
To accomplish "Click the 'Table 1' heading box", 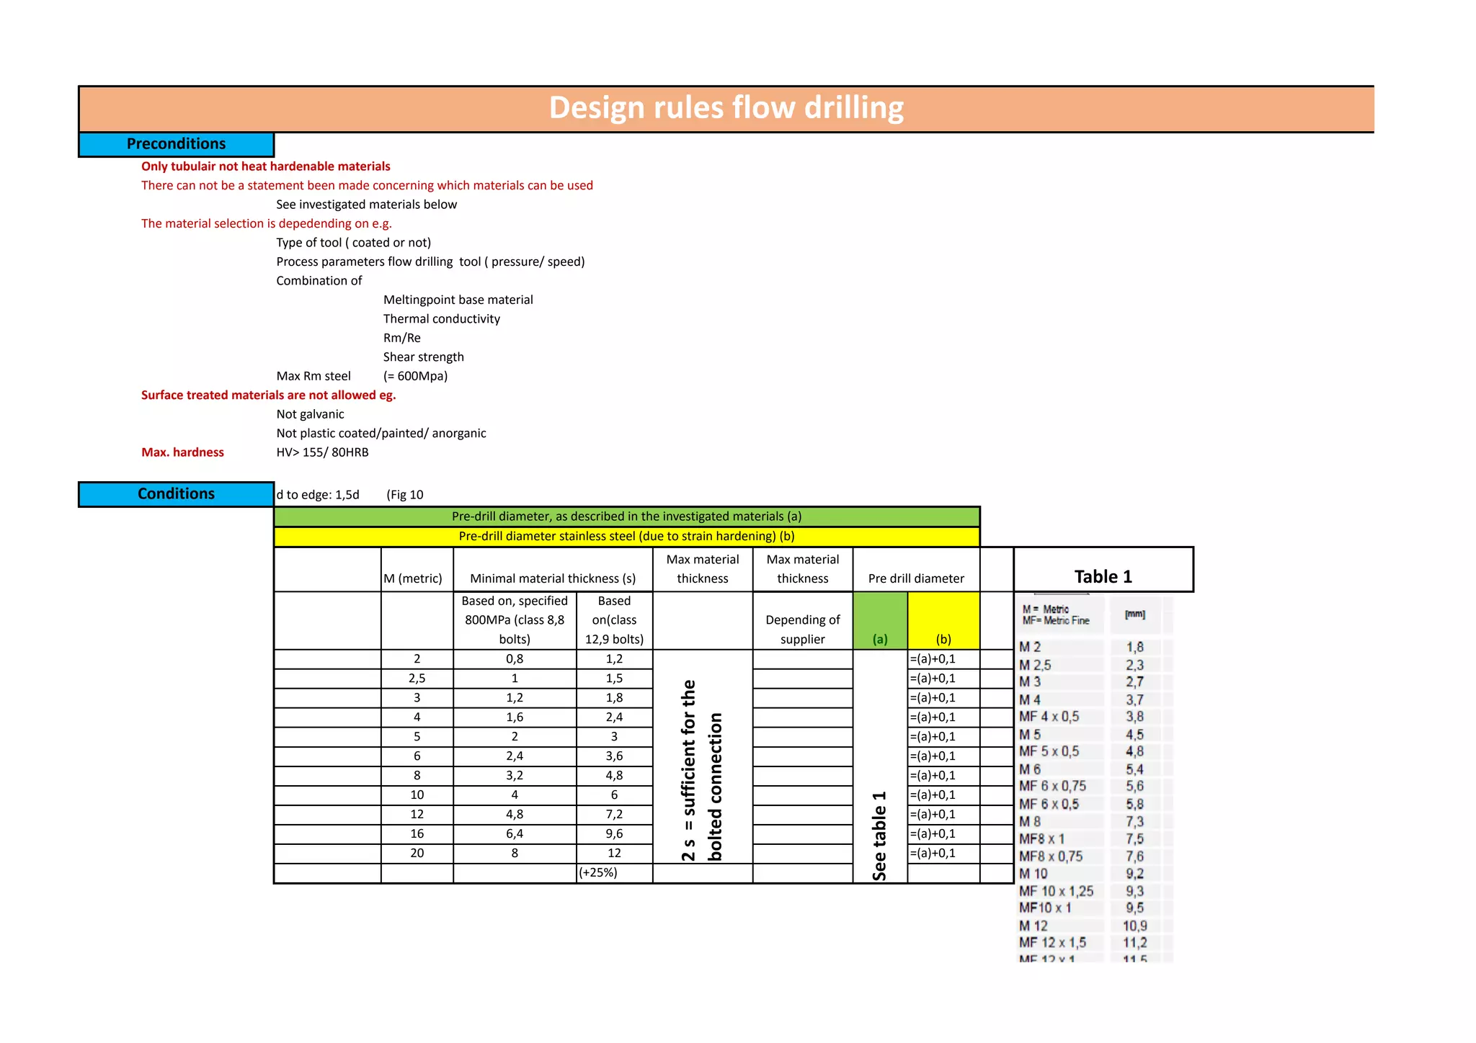I will coord(1103,576).
